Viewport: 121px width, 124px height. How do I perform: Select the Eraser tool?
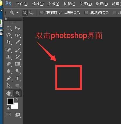(x=9, y=64)
